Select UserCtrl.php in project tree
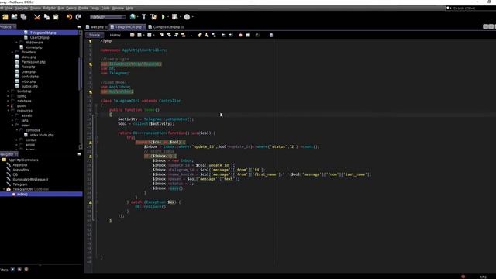 click(x=40, y=38)
